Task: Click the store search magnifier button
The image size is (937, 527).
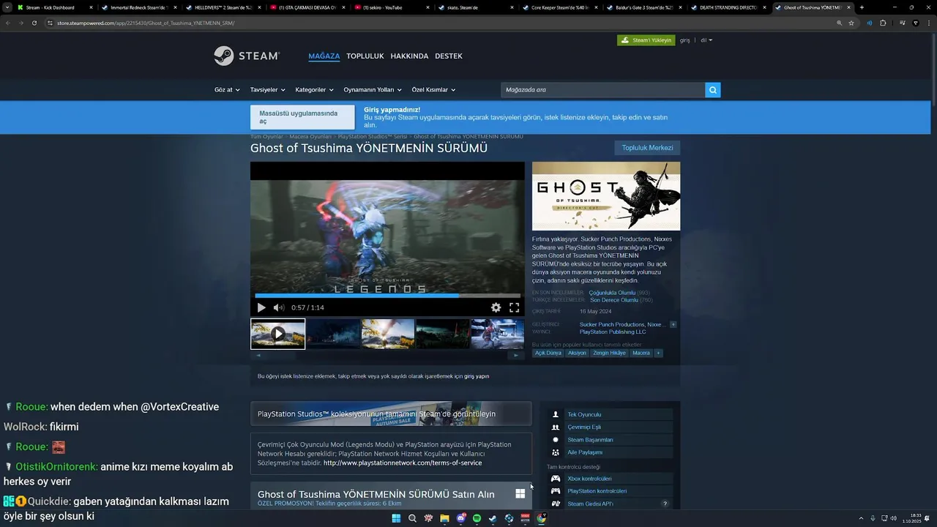Action: click(x=713, y=90)
